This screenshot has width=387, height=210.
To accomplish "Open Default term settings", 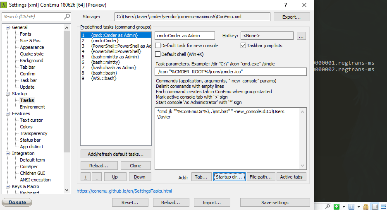I will [32, 160].
